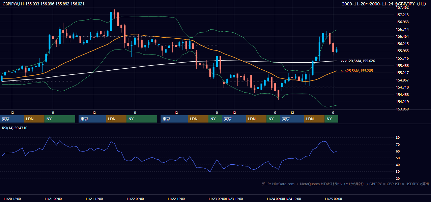Click price axis value 156.714
The width and height of the screenshot is (431, 202).
click(x=402, y=29)
